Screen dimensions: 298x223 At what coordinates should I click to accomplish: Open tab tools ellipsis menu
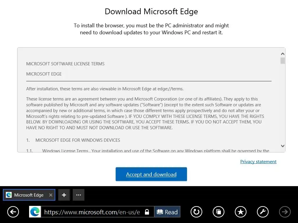tap(79, 195)
